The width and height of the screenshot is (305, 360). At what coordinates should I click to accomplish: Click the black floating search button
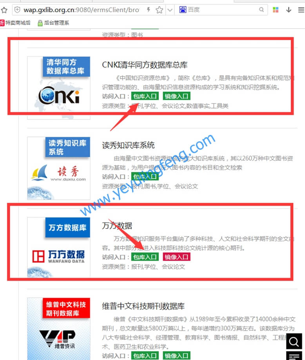[294, 342]
